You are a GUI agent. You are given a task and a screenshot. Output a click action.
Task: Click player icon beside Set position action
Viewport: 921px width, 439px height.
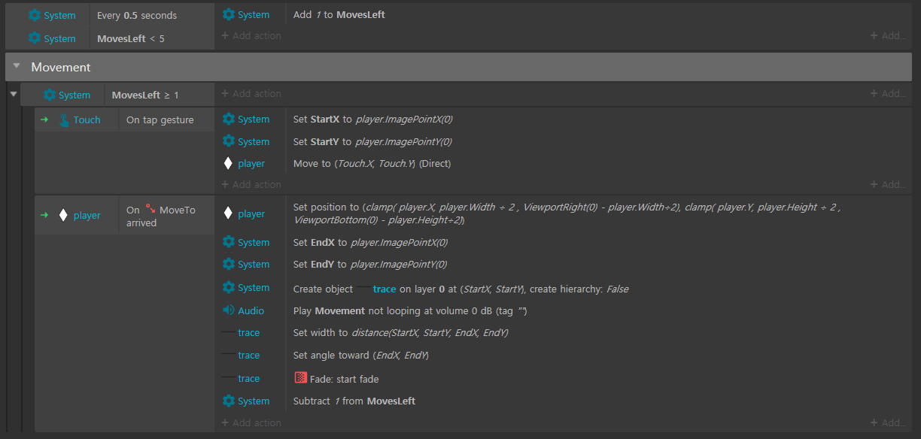229,214
